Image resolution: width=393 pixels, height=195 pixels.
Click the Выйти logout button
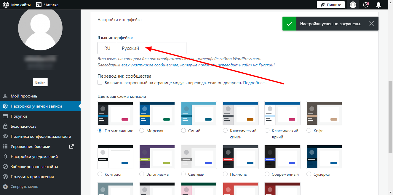coord(40,82)
